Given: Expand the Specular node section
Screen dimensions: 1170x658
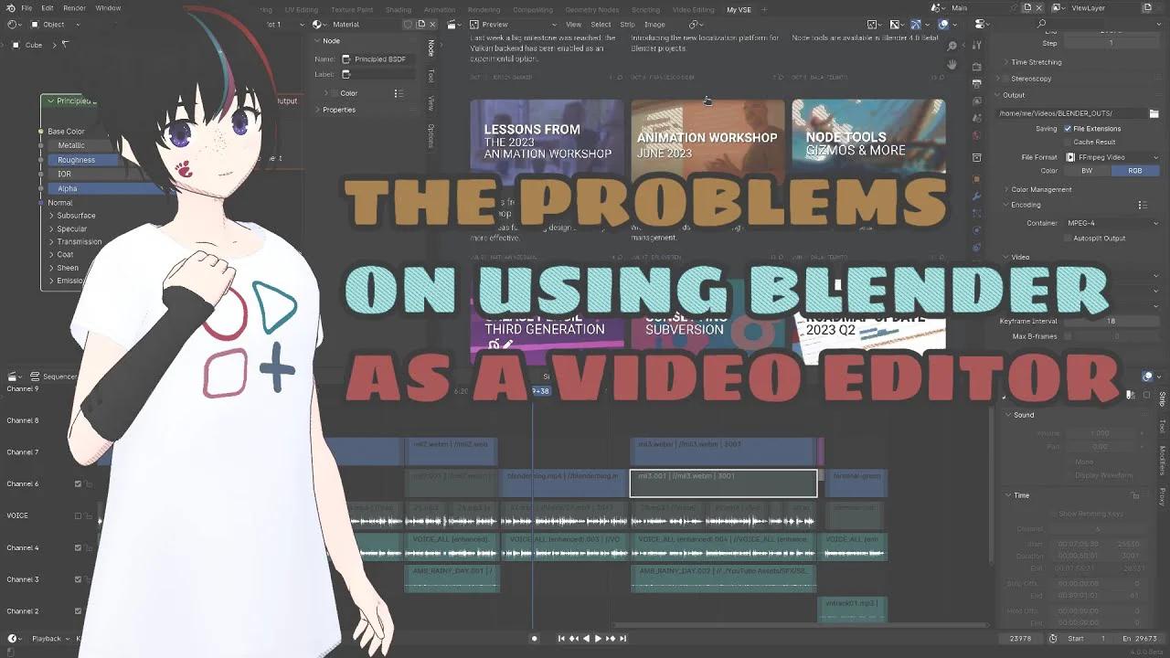Looking at the screenshot, I should pos(69,229).
